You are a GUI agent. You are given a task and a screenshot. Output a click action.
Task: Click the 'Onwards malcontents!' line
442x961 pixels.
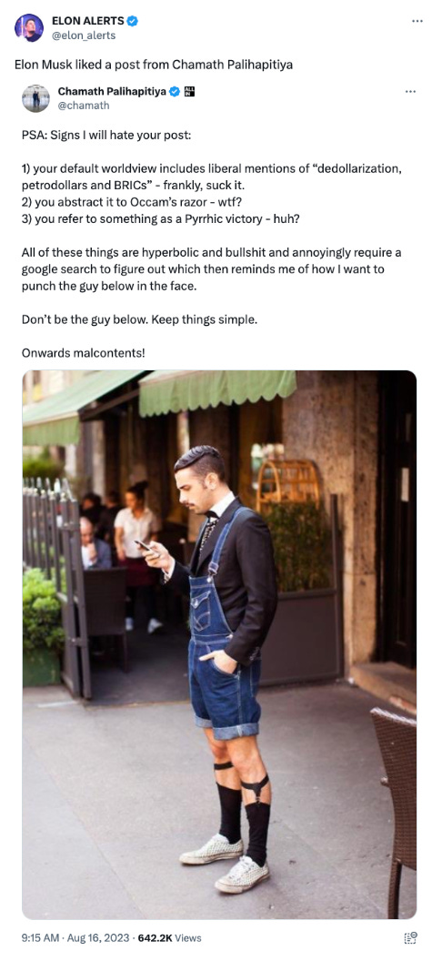[x=84, y=353]
